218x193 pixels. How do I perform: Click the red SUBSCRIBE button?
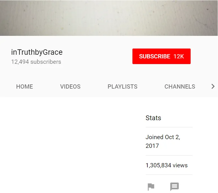point(162,56)
